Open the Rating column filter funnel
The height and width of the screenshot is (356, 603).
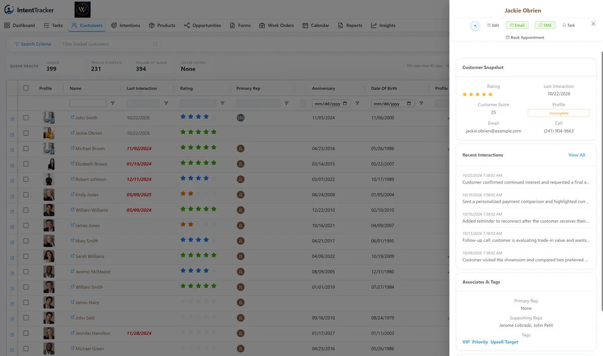(x=222, y=103)
